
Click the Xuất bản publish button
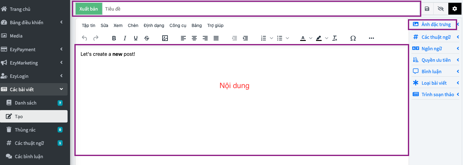pos(89,9)
